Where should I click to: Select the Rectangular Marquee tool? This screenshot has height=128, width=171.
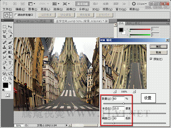click(4, 27)
